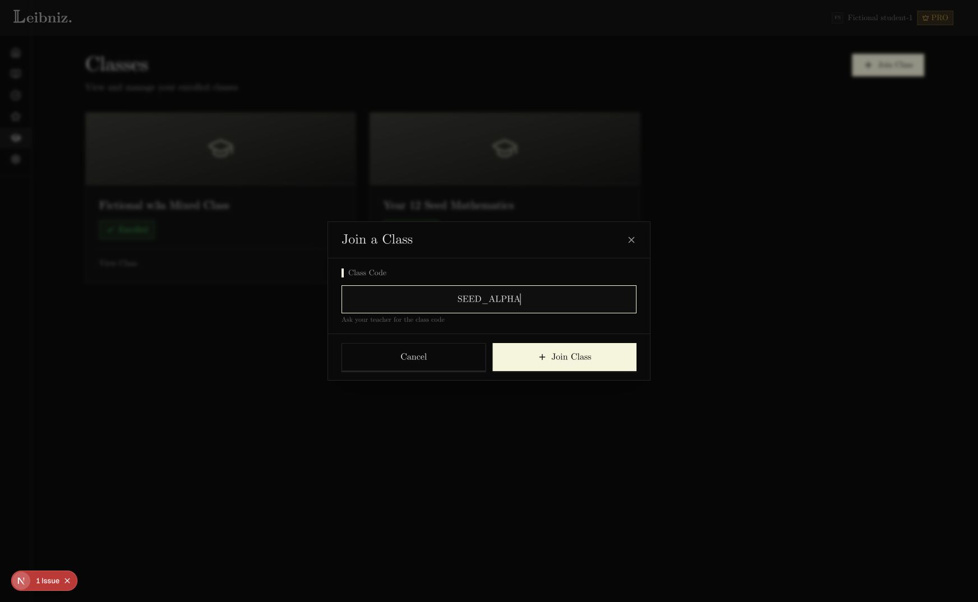Click the Join a Class dialog heading
Screen dimensions: 978x602
tap(377, 239)
